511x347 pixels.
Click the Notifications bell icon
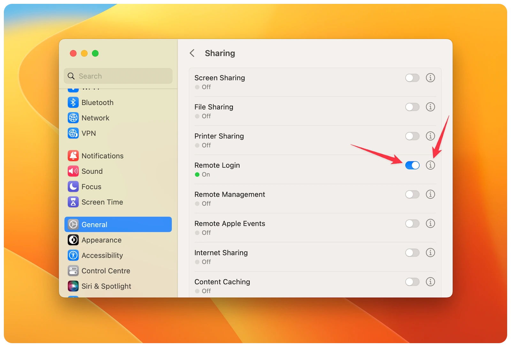(73, 156)
